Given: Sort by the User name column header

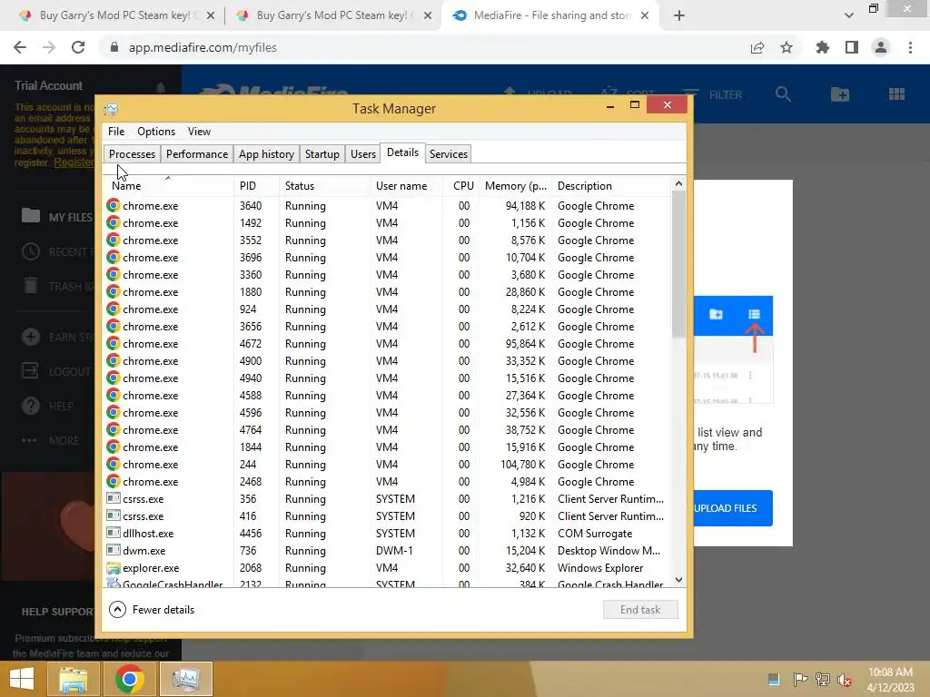Looking at the screenshot, I should tap(406, 185).
